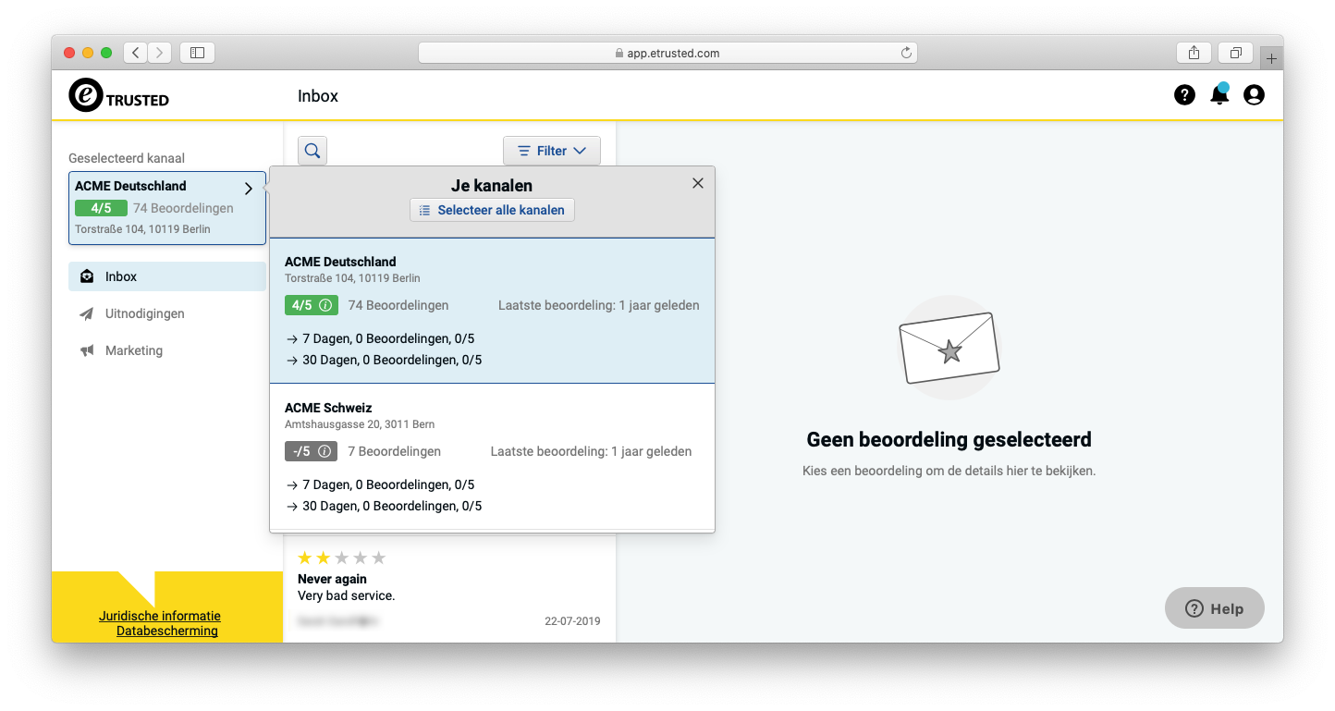Select the ACME Deutschland channel in list

492,311
